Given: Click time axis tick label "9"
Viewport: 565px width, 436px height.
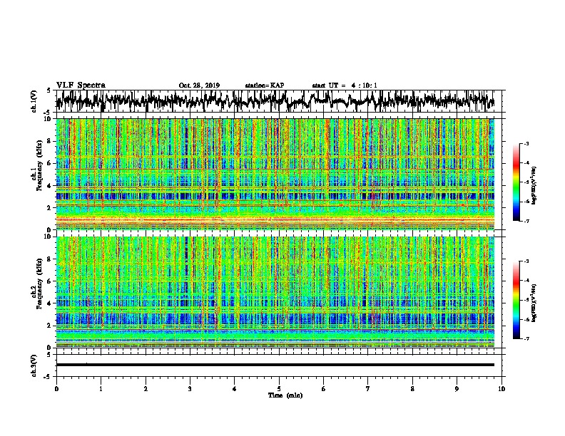Looking at the screenshot, I should (x=457, y=389).
